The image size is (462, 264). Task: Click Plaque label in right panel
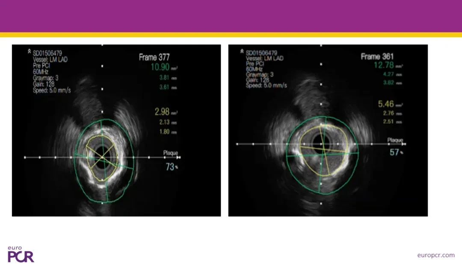coord(395,140)
